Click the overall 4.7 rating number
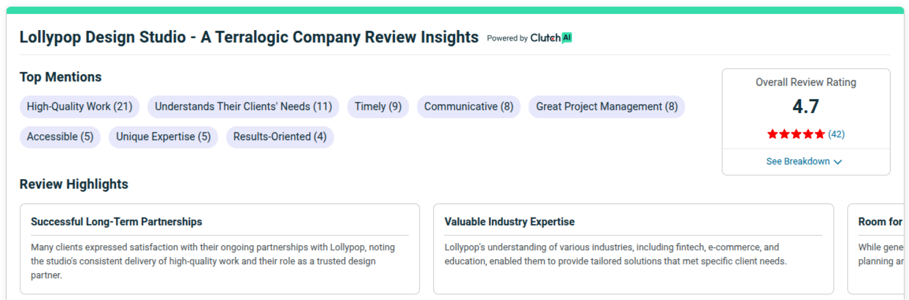This screenshot has width=909, height=300. 805,106
